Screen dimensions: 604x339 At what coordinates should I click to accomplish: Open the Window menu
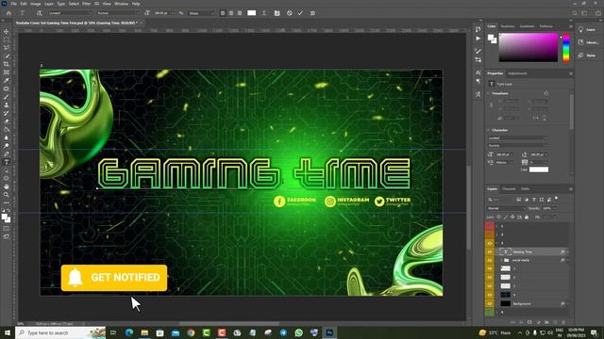click(121, 4)
